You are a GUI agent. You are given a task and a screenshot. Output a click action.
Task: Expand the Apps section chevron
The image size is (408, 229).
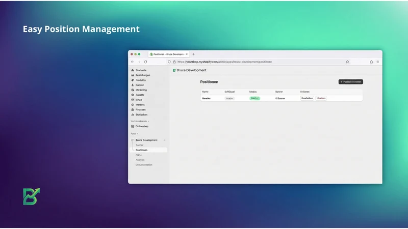(138, 133)
